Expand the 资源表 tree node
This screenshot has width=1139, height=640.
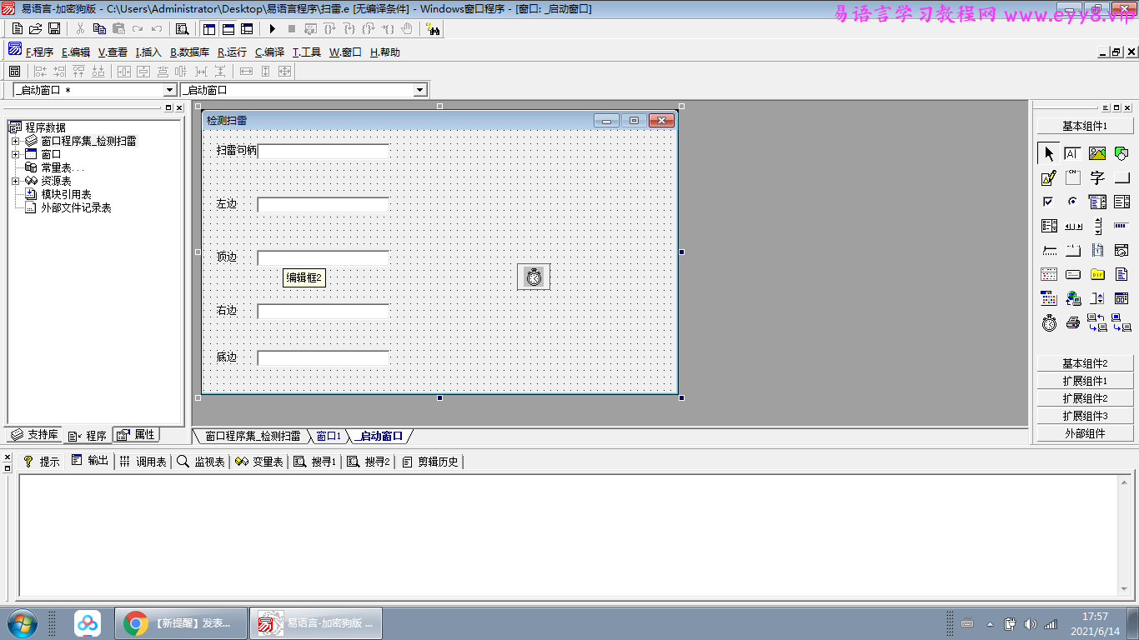pyautogui.click(x=15, y=181)
